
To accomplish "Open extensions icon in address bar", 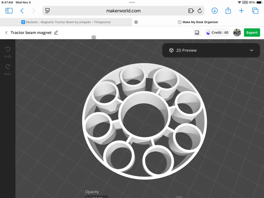I will 191,11.
